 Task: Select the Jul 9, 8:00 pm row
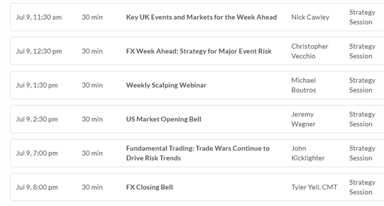[x=197, y=187]
